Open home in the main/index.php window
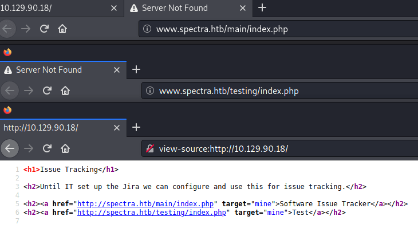 tap(62, 29)
